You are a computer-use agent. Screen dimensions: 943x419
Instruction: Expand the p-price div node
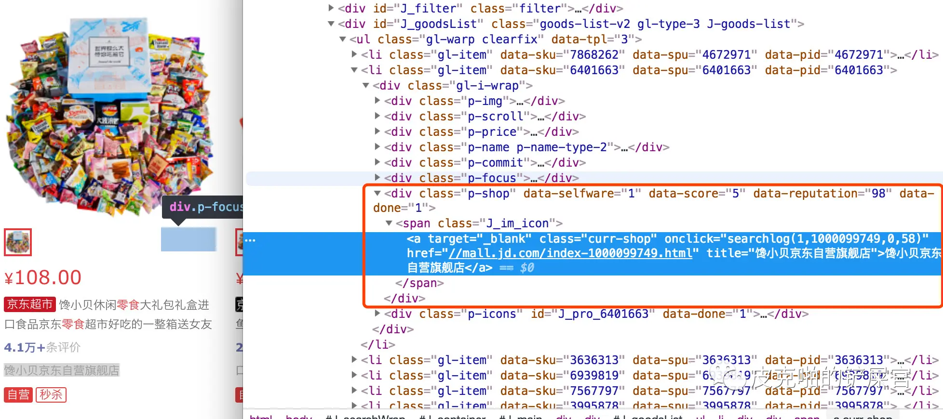(x=377, y=131)
